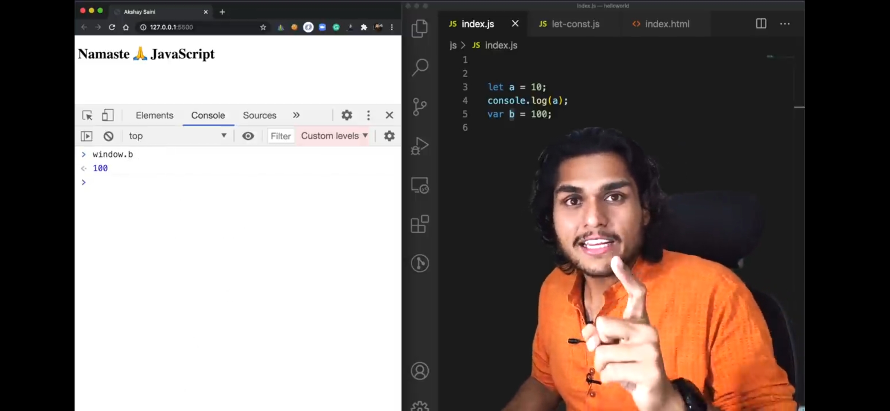Image resolution: width=890 pixels, height=411 pixels.
Task: Toggle the console sidebar panel icon
Action: (87, 136)
